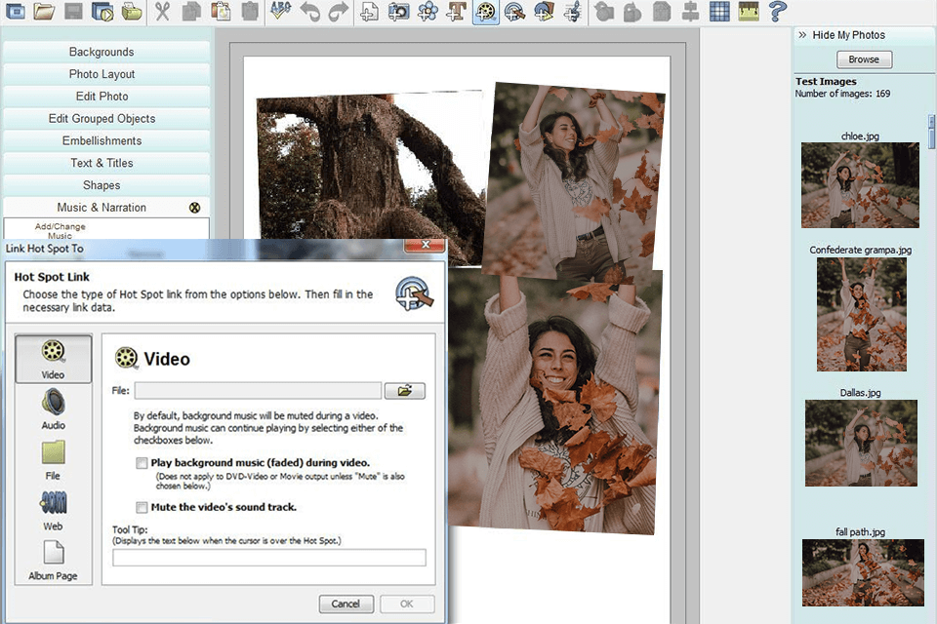Click the video File path input field

click(258, 391)
